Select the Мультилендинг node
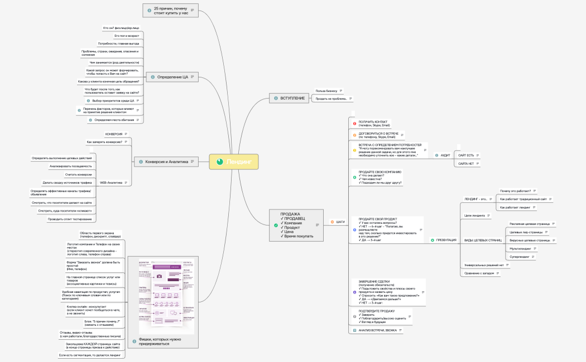 [520, 248]
